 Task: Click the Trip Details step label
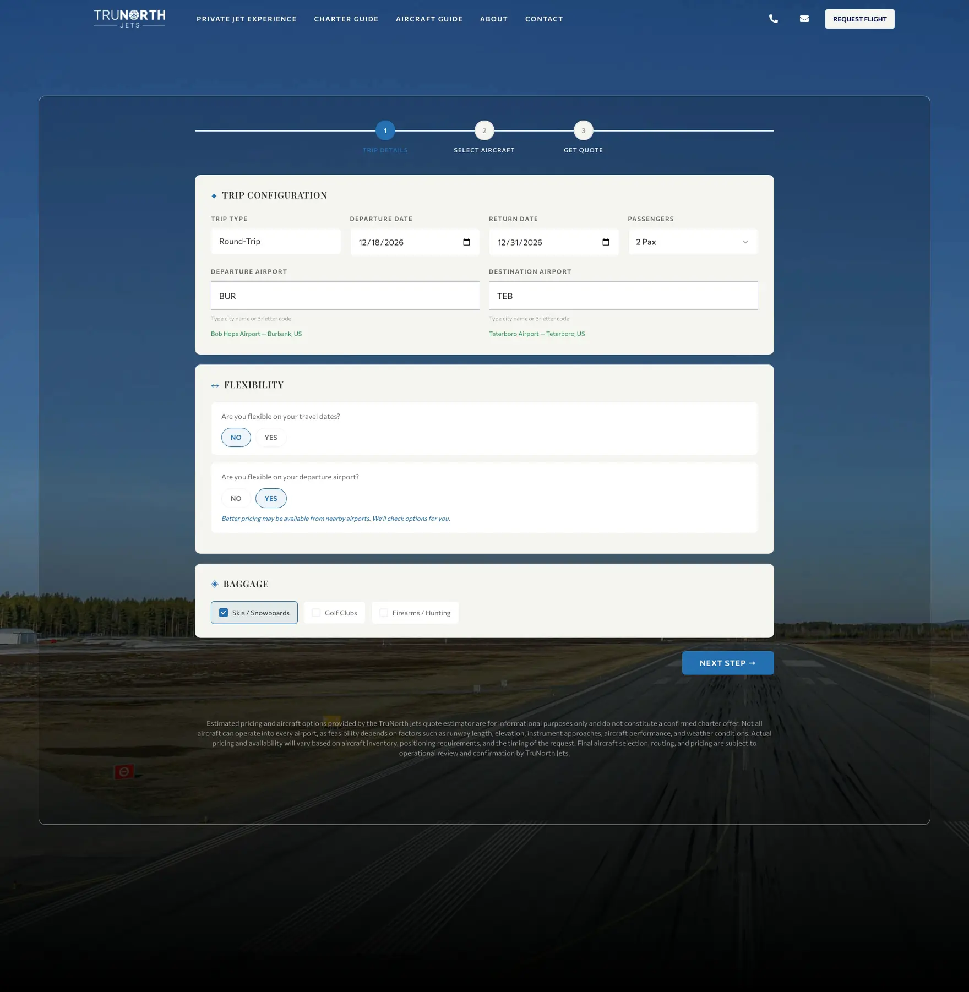pyautogui.click(x=385, y=150)
